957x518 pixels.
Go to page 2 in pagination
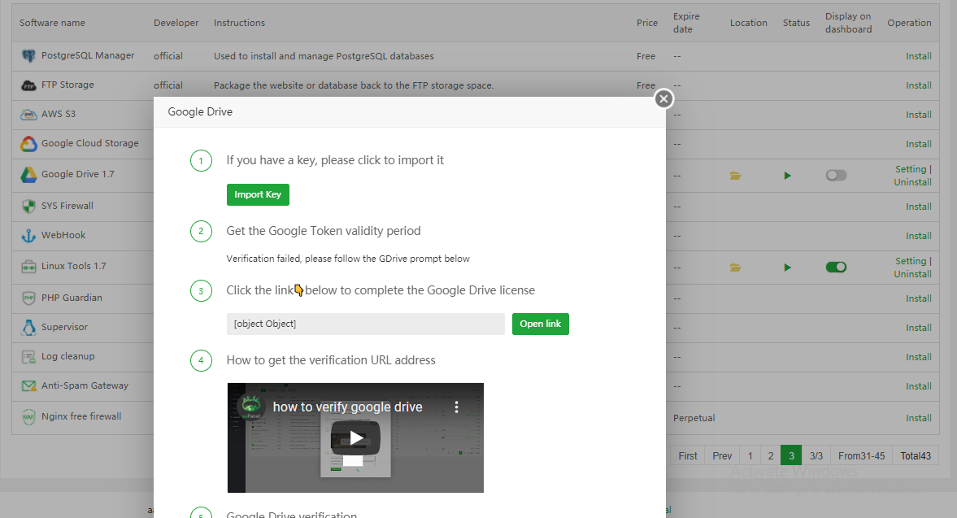coord(771,455)
